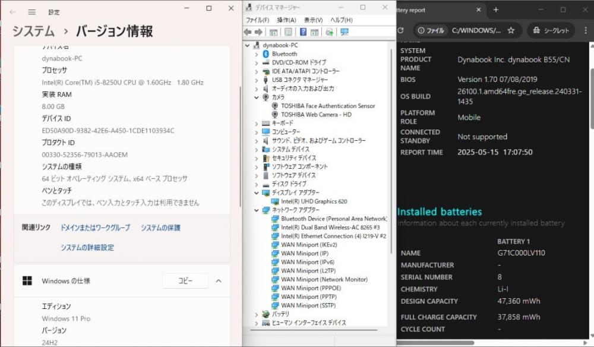The image size is (594, 347).
Task: Click システム in the Settings breadcrumb
Action: click(34, 31)
